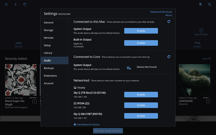Refresh the Connected to this Mac devices
Image resolution: width=216 pixels, height=135 pixels.
(169, 22)
